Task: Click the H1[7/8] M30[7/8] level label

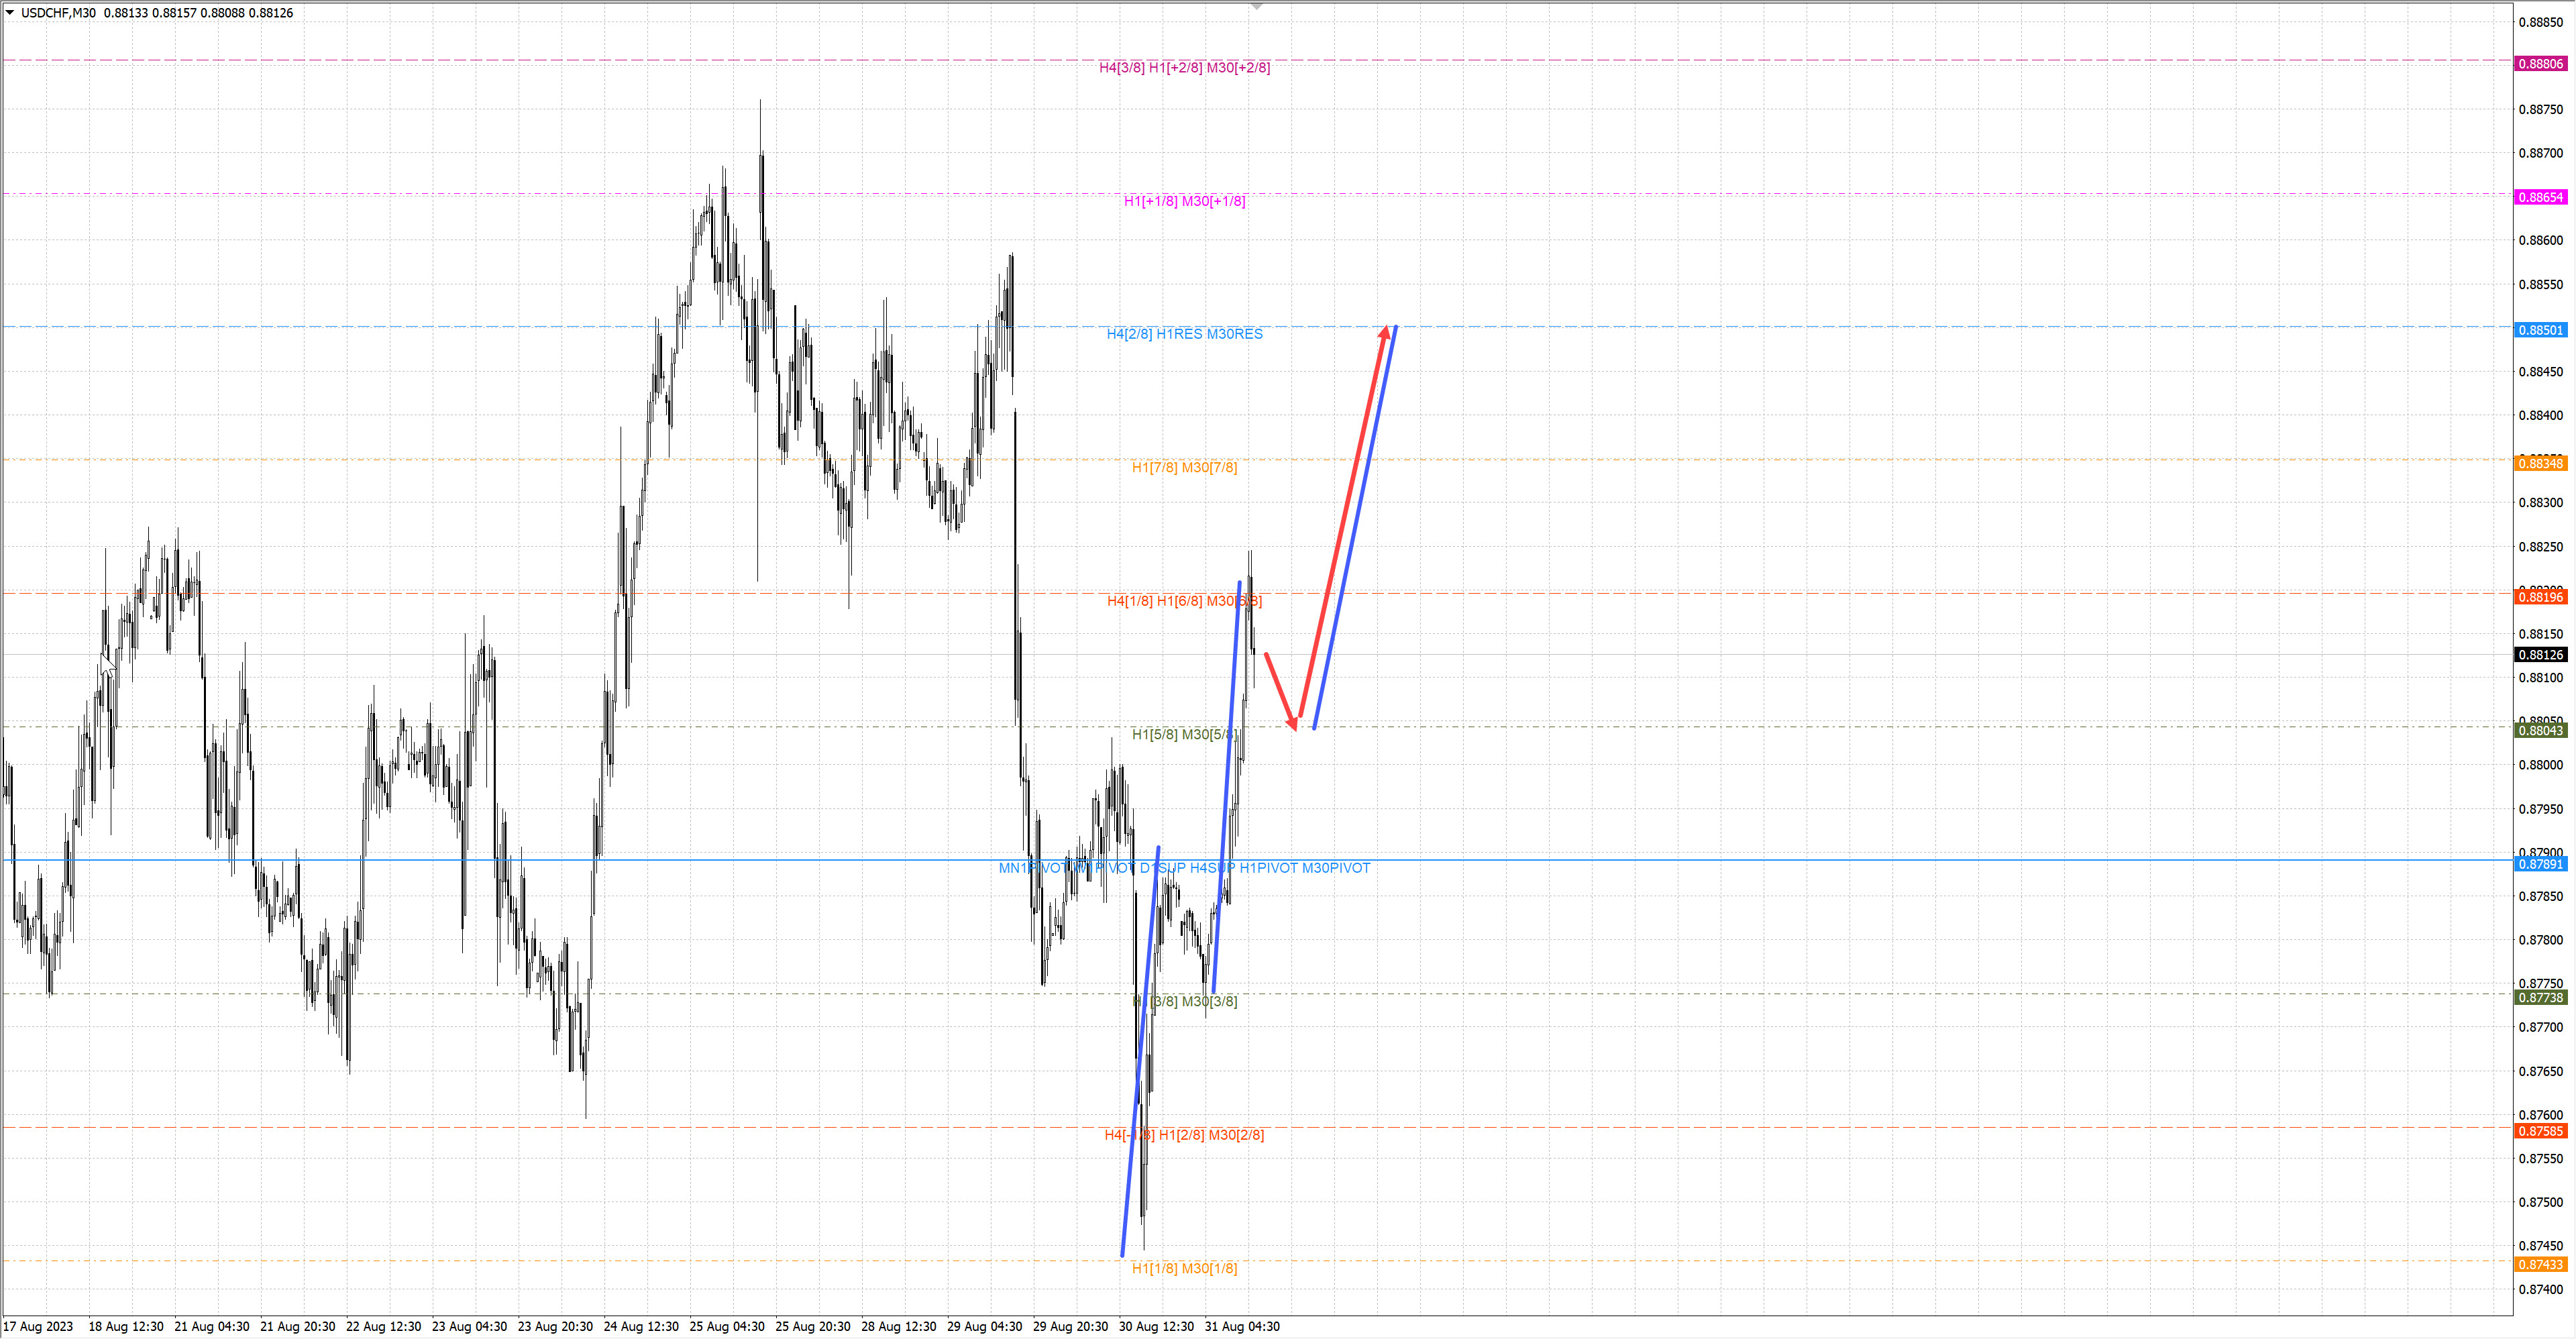Action: tap(1184, 467)
